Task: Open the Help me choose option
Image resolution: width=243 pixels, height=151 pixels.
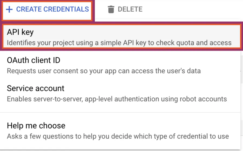Action: [x=120, y=131]
